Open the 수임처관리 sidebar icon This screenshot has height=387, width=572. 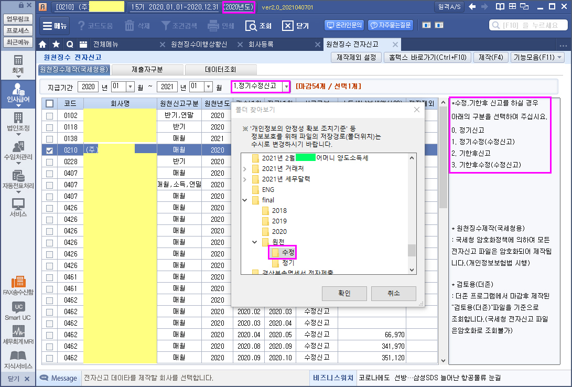pos(18,150)
